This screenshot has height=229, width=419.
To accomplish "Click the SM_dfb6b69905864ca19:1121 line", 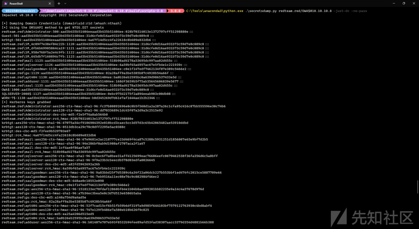I will [x=105, y=48].
